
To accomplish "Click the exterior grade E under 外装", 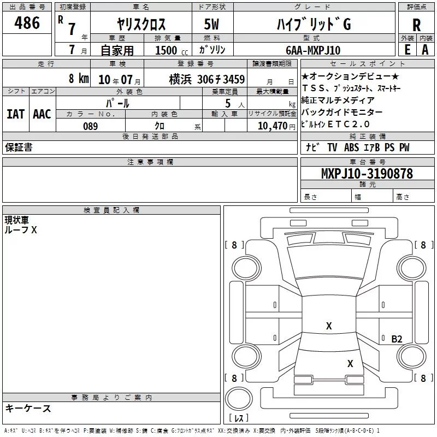I will pos(408,50).
